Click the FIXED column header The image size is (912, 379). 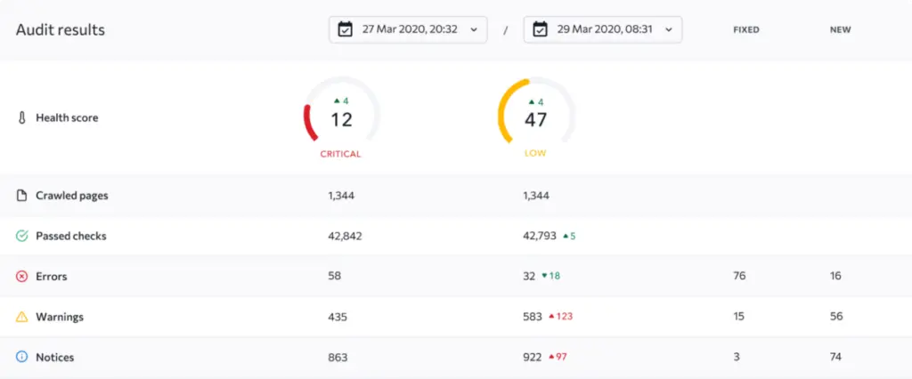coord(745,30)
